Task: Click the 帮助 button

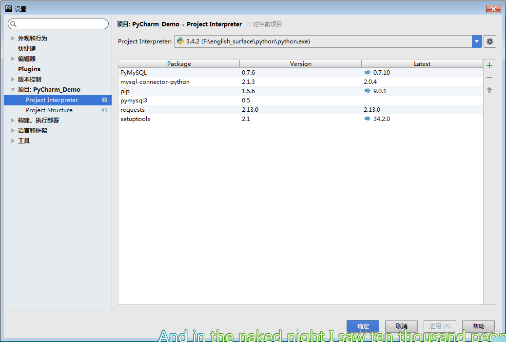Action: point(478,326)
